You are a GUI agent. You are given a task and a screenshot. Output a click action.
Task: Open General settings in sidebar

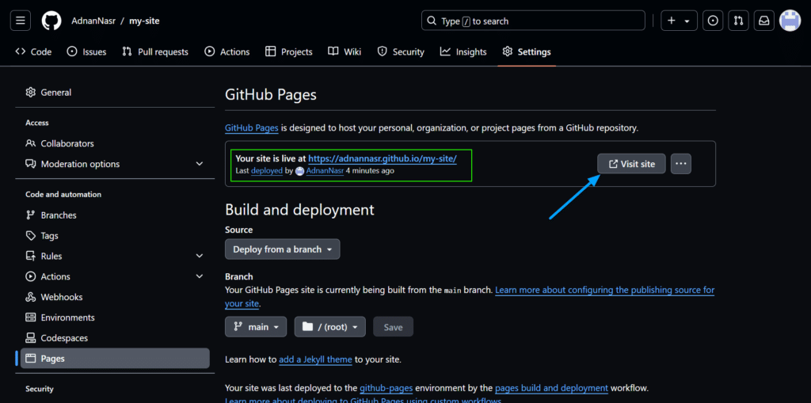tap(115, 92)
